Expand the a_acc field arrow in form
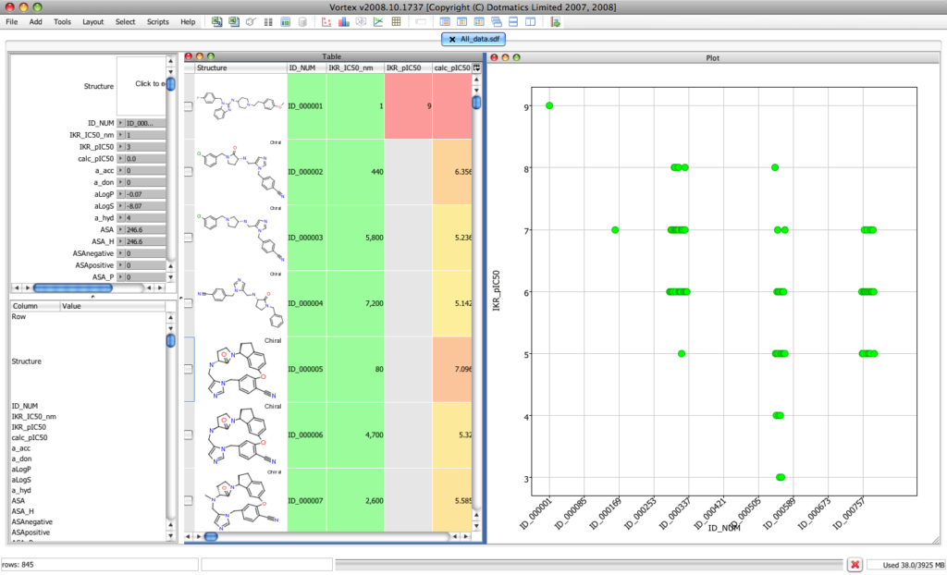 120,171
